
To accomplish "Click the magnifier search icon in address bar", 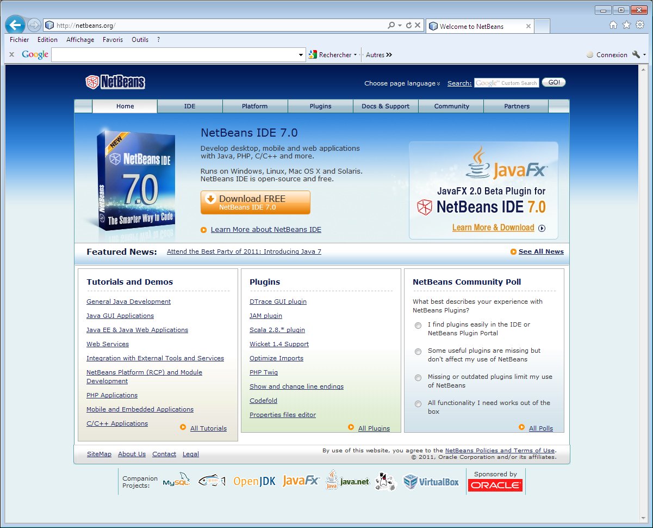I will [391, 26].
